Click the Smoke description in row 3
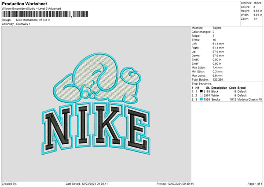Screen dimensions: 264x187 [x=216, y=100]
